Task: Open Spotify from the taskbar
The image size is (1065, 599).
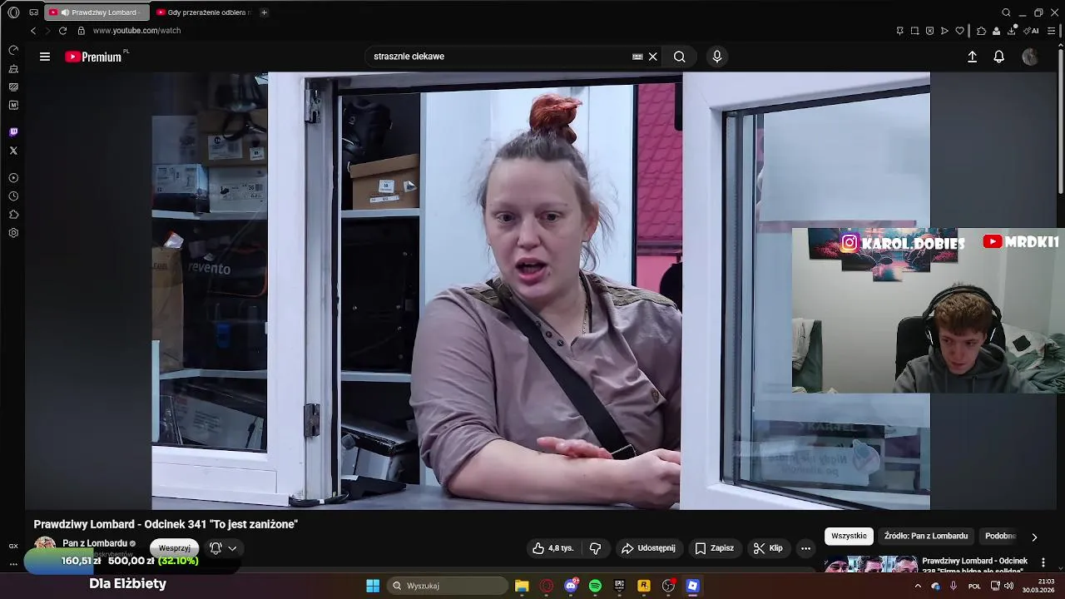Action: tap(595, 586)
